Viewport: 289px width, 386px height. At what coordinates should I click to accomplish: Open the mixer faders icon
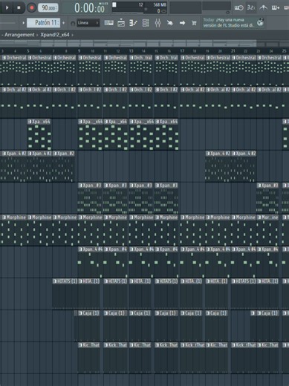[x=158, y=23]
